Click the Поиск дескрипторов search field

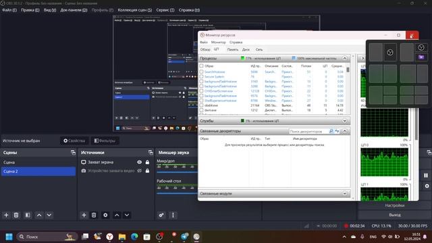tap(308, 132)
